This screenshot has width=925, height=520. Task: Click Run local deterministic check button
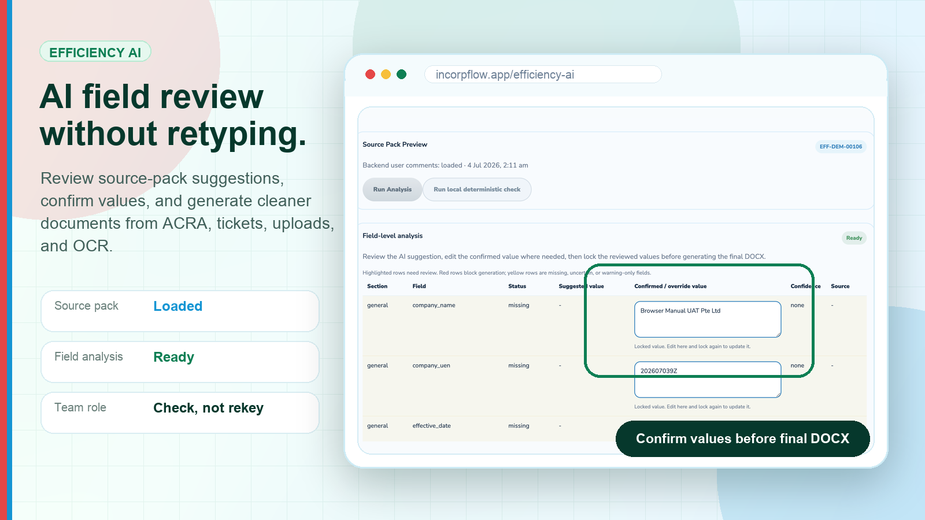(477, 190)
